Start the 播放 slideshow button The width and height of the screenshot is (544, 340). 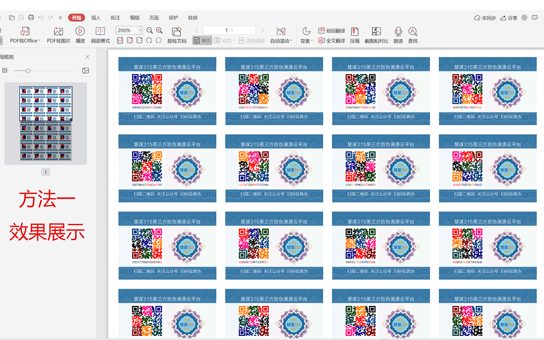(80, 35)
